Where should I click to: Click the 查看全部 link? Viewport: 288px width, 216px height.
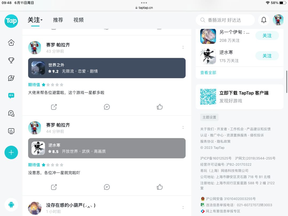tap(208, 73)
